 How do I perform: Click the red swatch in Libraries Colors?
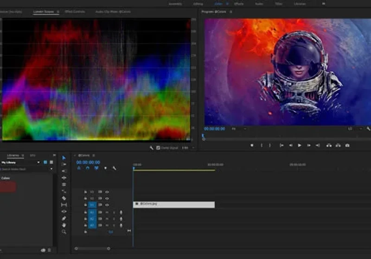(x=7, y=187)
